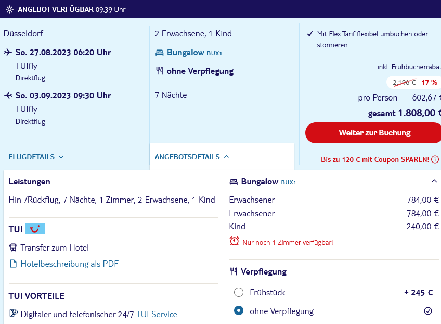This screenshot has height=324, width=441.
Task: Collapse the Angebotsdetails tab
Action: 192,157
